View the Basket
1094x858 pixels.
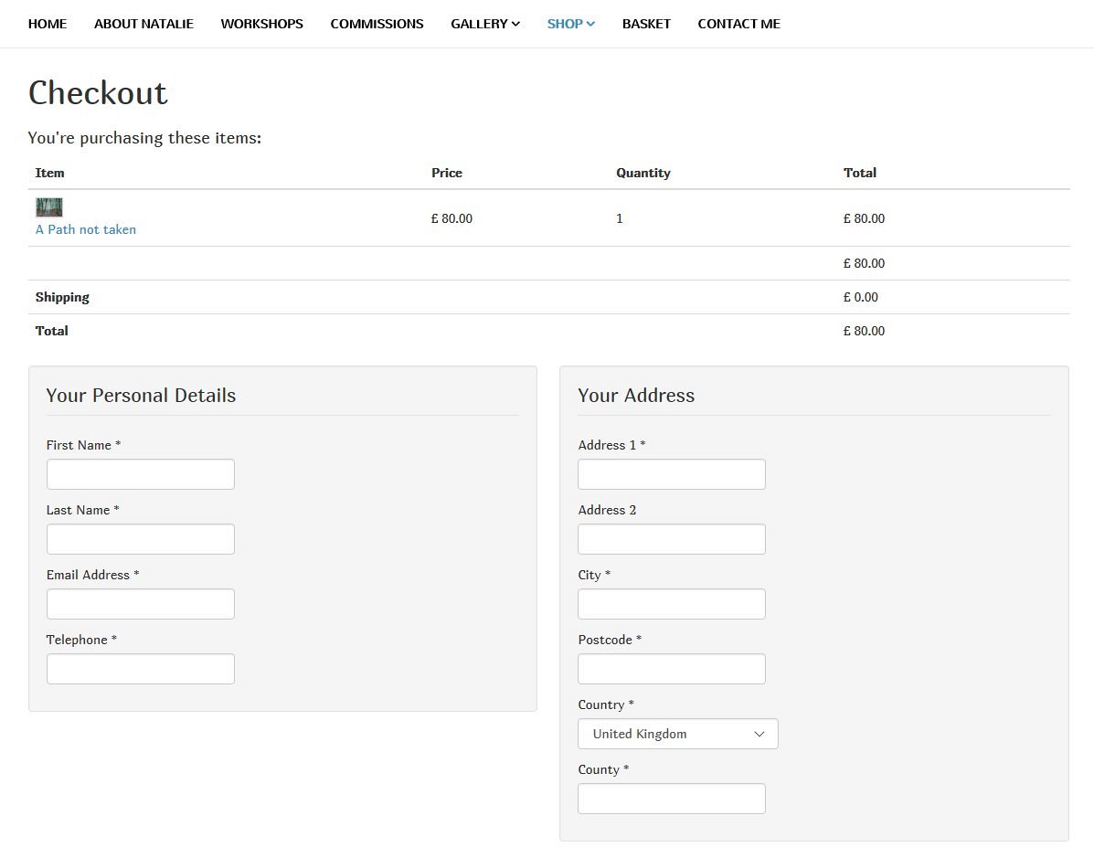tap(646, 24)
